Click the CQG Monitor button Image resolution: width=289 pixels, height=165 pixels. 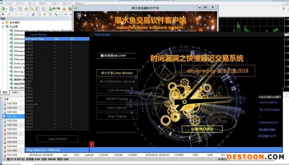click(117, 90)
